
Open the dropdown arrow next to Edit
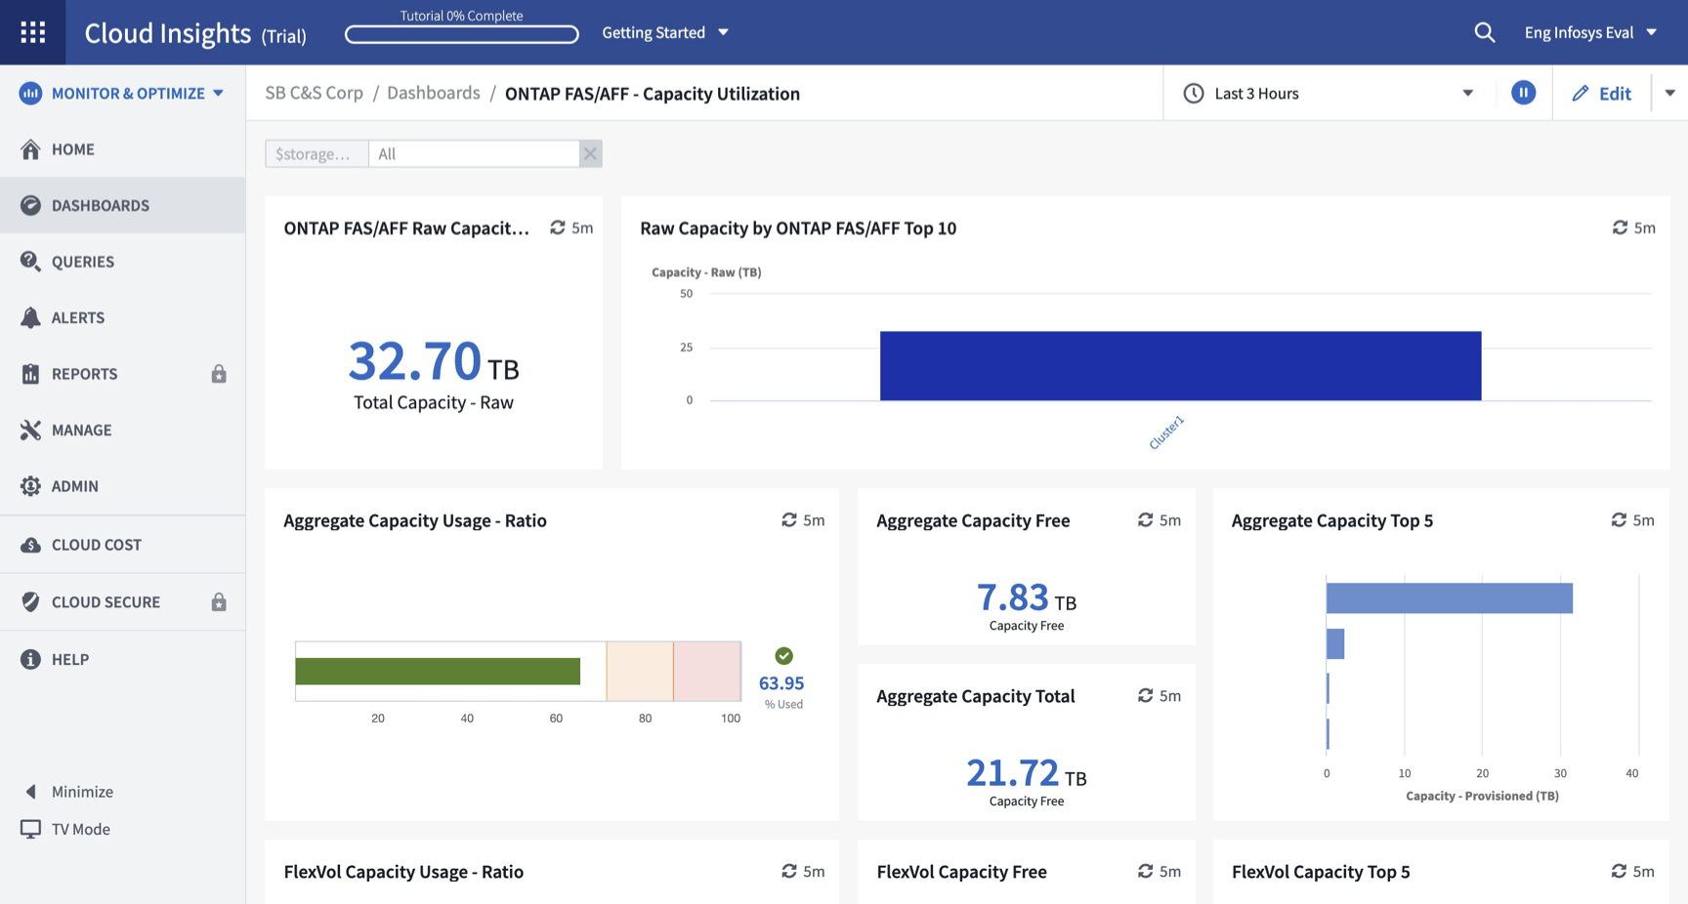(x=1669, y=93)
